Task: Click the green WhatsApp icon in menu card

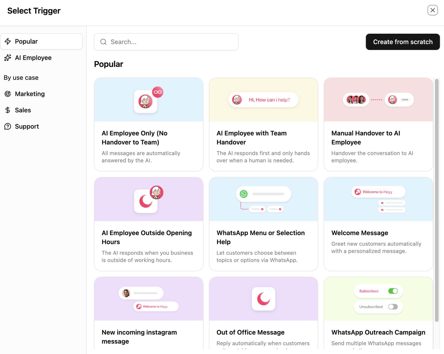Action: click(244, 194)
